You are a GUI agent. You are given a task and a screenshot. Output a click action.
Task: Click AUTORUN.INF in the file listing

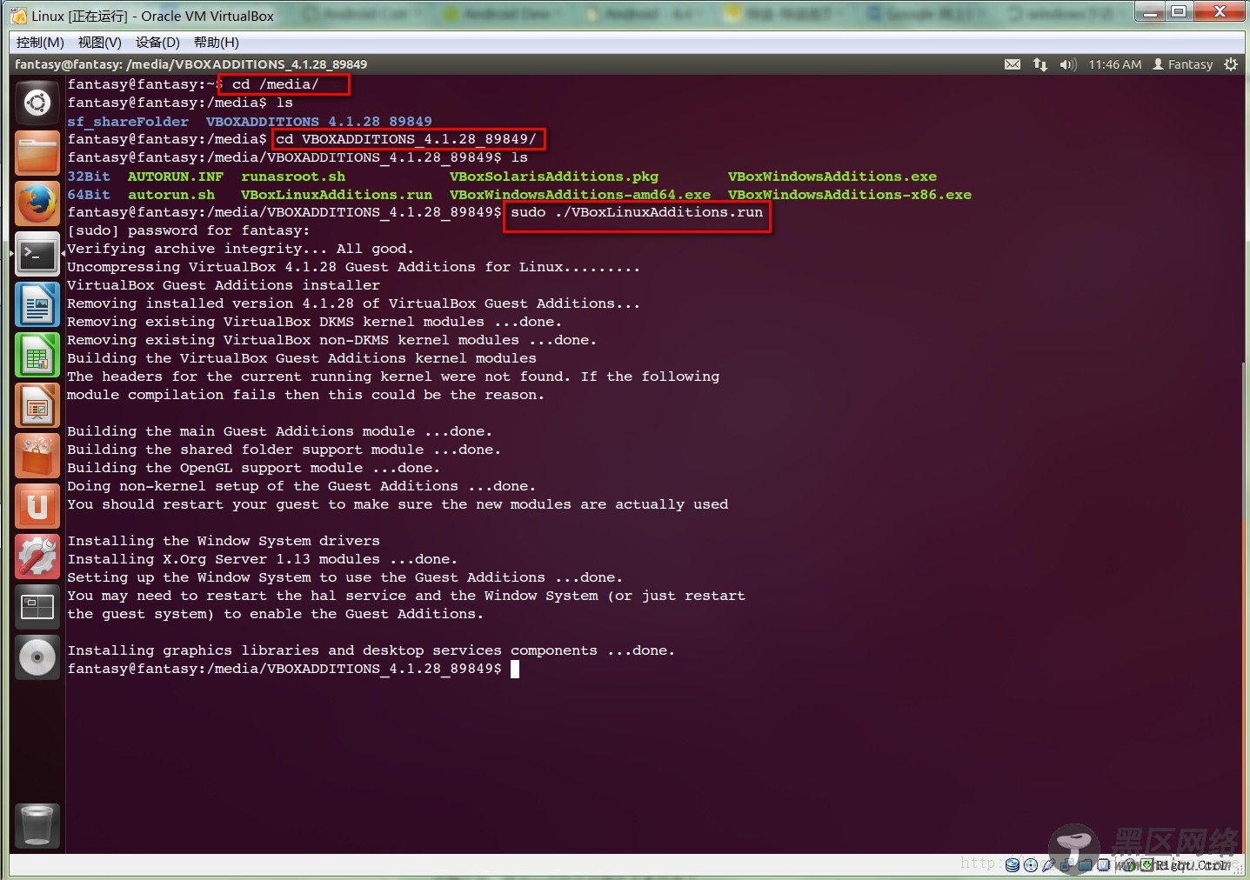coord(176,176)
